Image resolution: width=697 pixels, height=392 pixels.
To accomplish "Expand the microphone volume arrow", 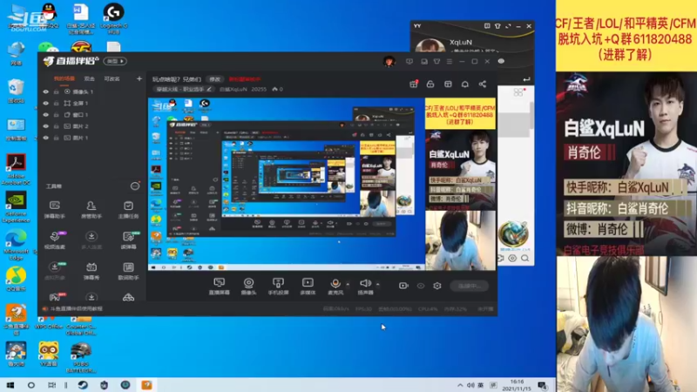I will (348, 284).
